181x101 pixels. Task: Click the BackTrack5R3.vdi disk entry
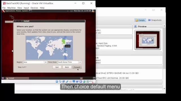pos(112,78)
